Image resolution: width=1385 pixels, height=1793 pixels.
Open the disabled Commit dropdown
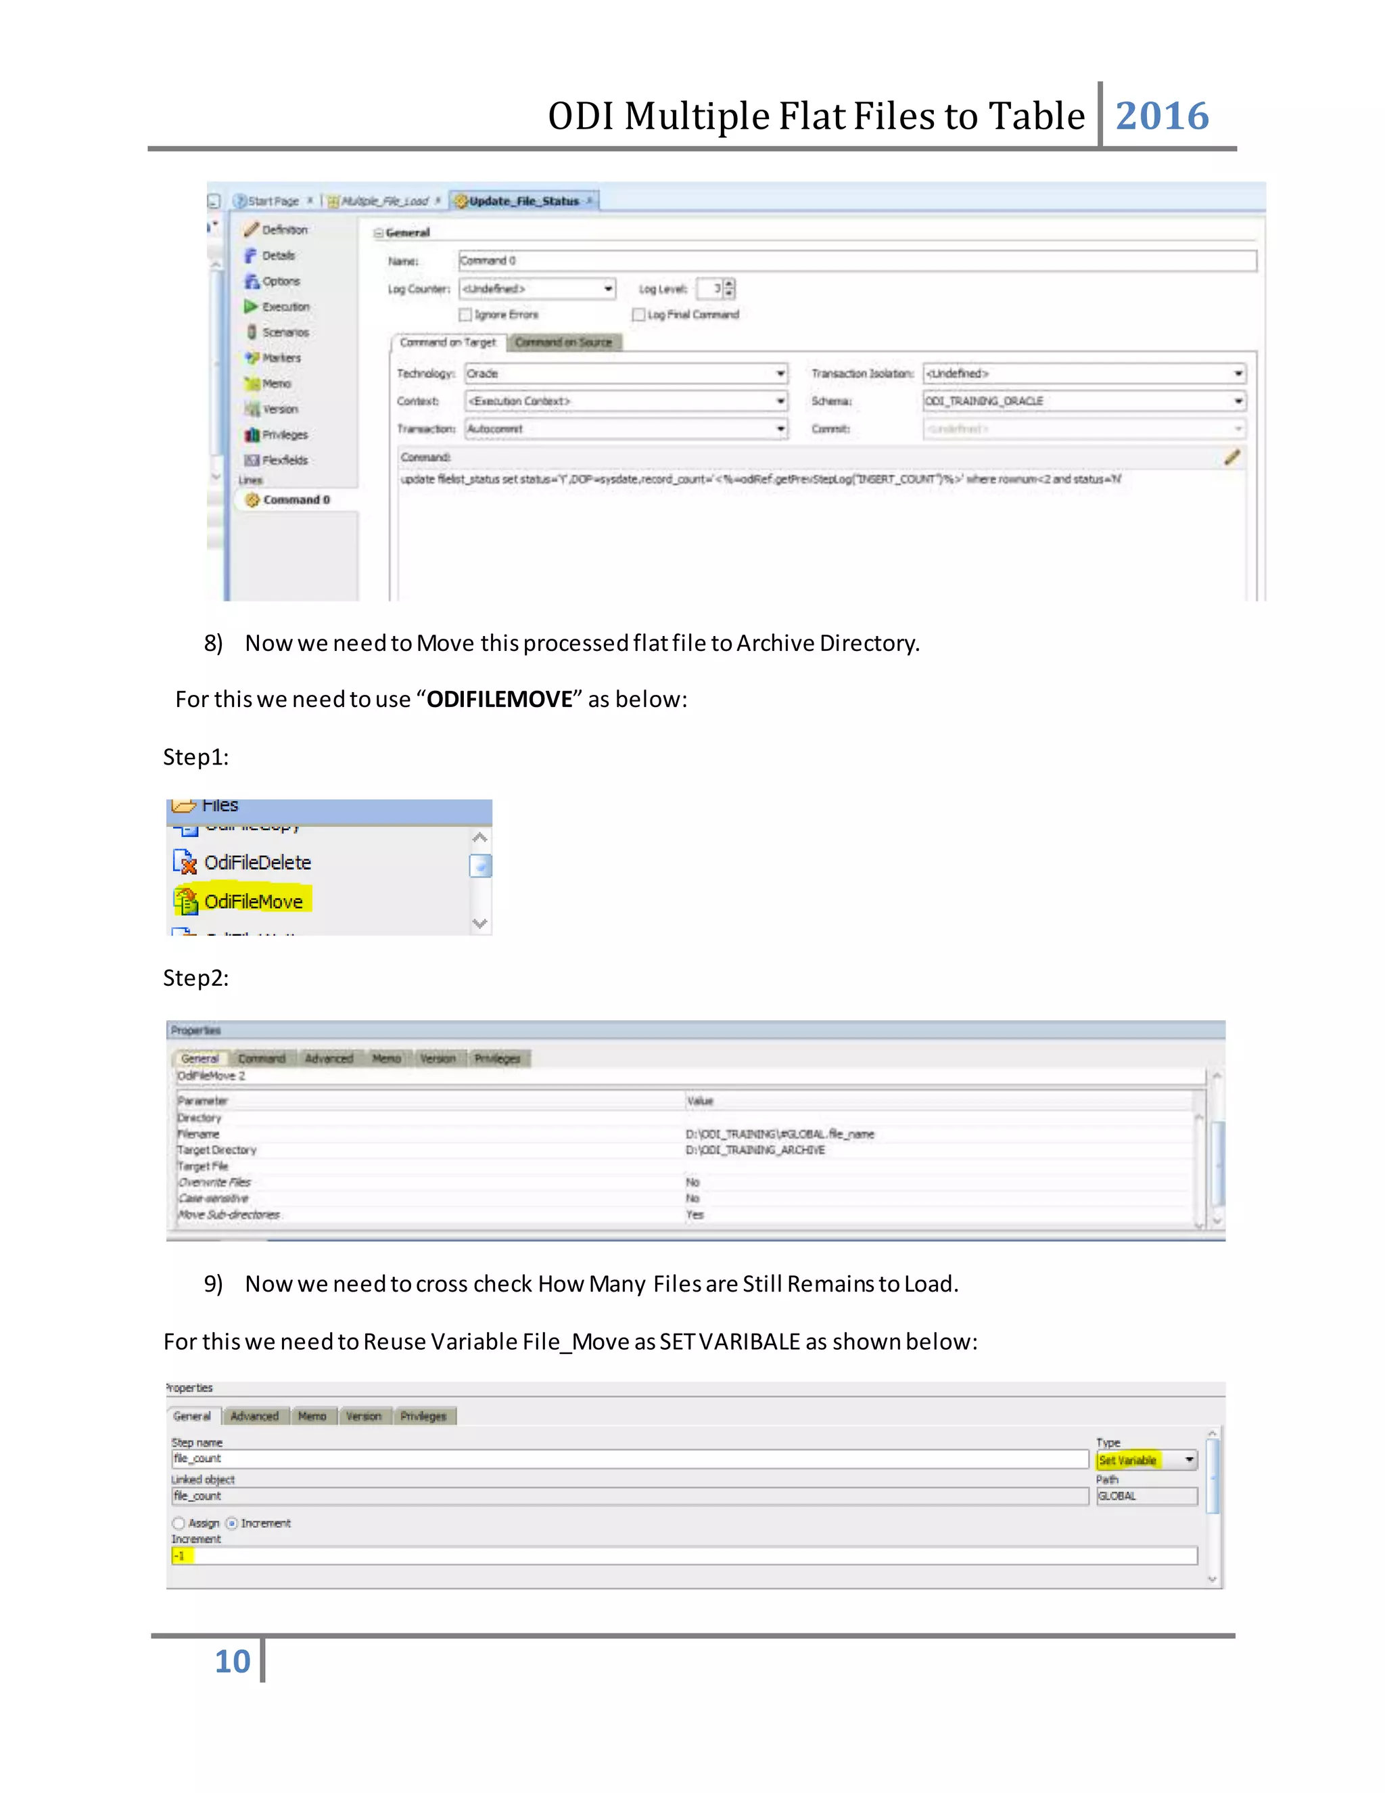coord(1084,428)
